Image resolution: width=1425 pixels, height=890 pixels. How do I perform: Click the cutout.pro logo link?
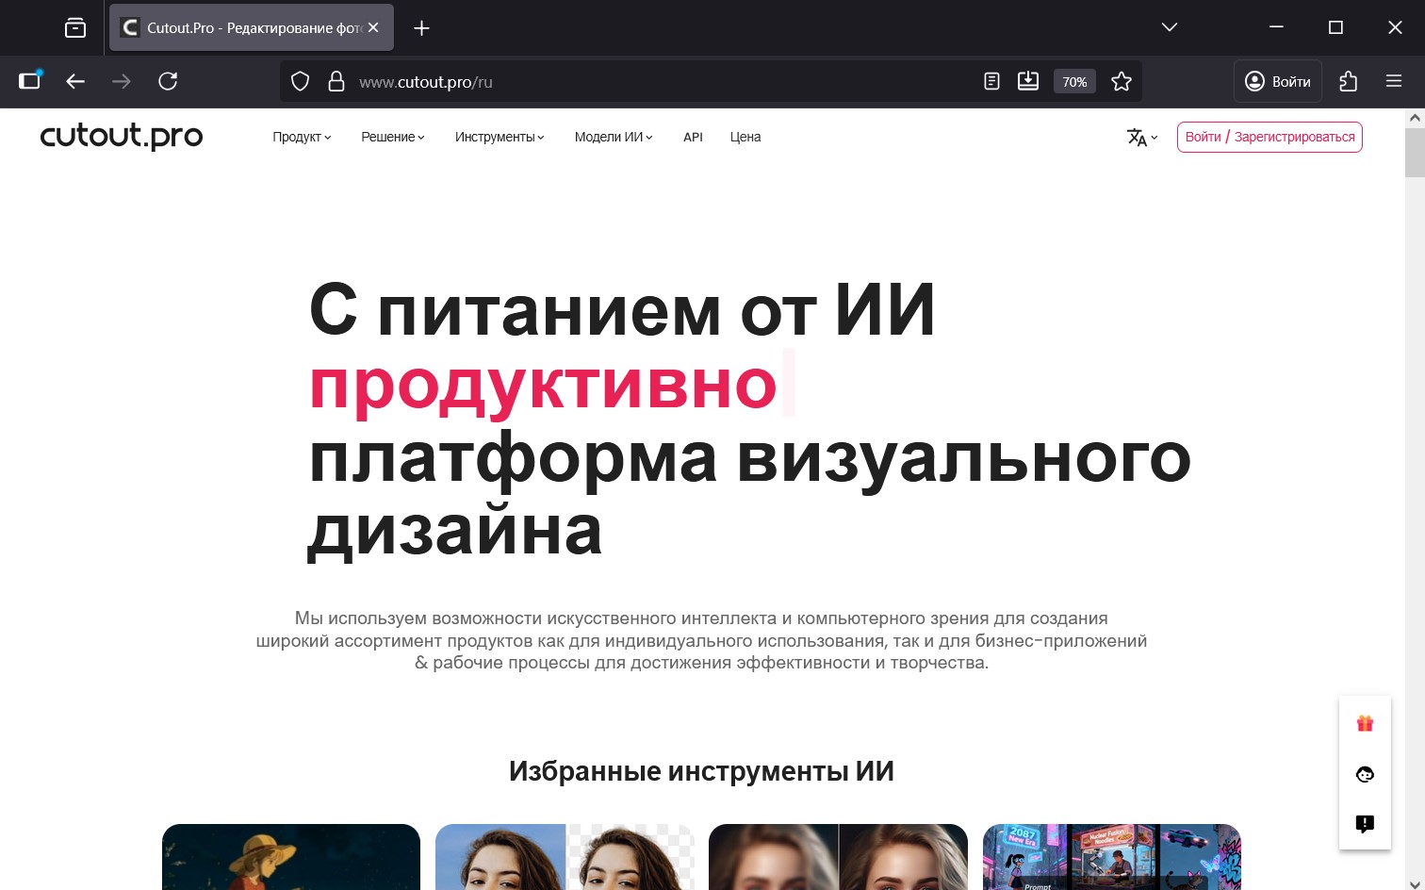(121, 136)
